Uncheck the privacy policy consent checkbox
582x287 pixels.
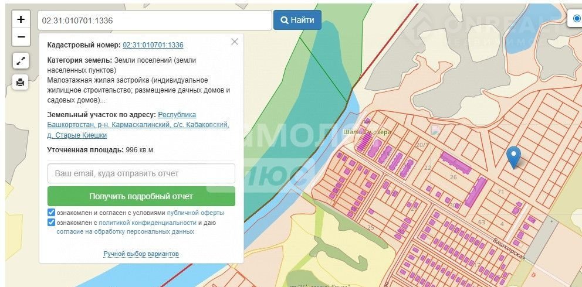pos(51,223)
